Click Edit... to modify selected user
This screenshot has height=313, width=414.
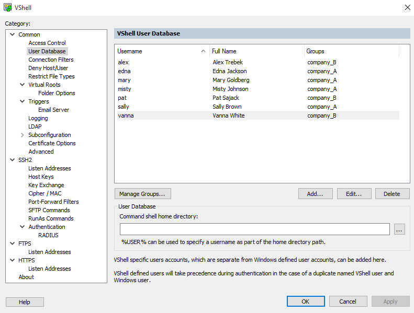pos(354,194)
